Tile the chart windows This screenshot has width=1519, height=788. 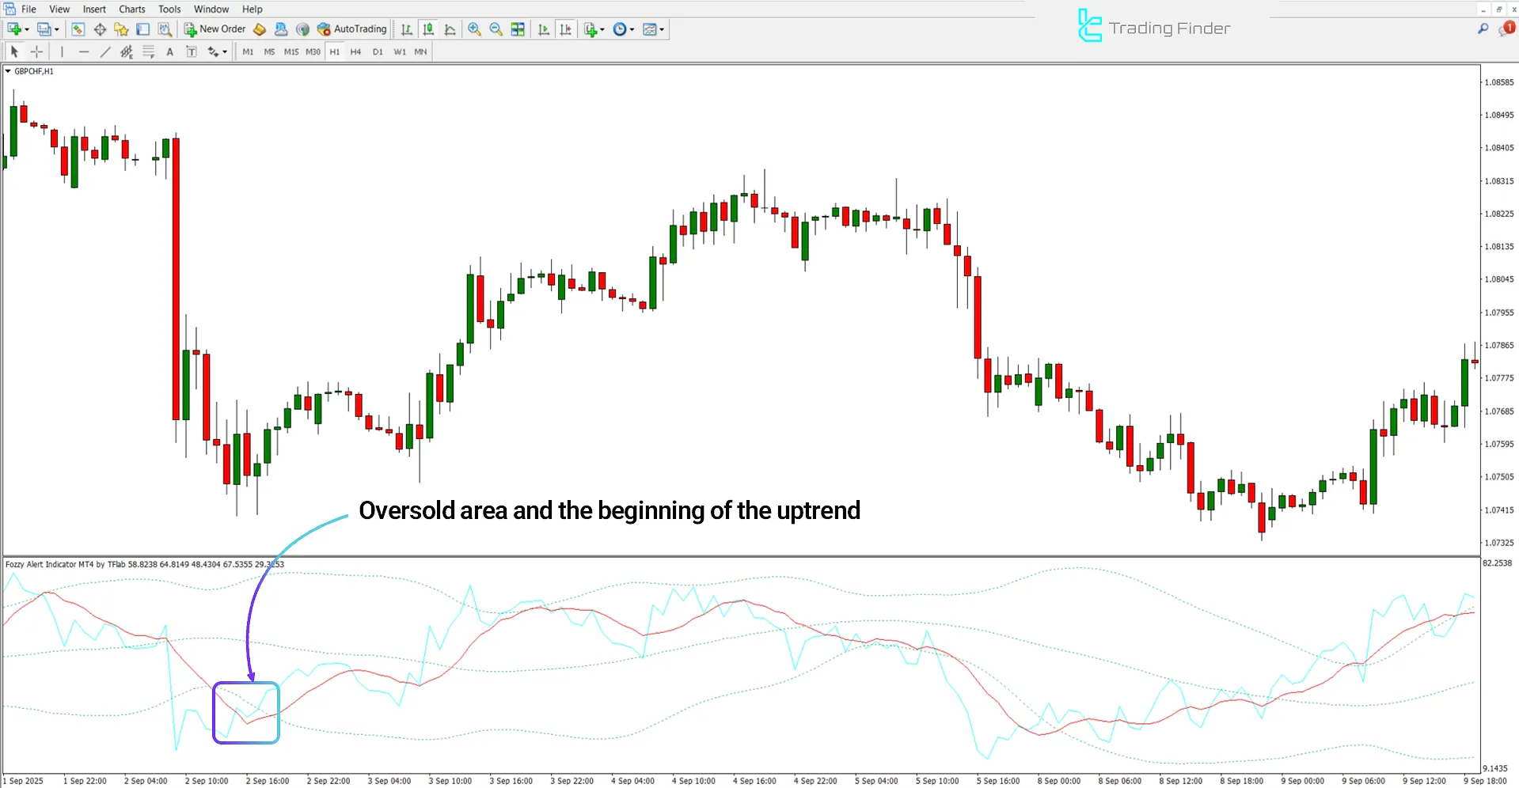[517, 29]
